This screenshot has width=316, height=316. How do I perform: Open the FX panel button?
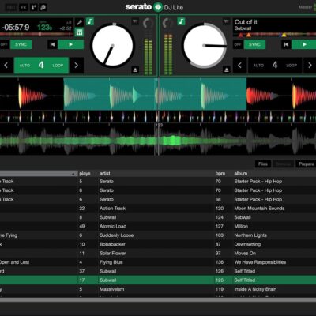[x=24, y=7]
